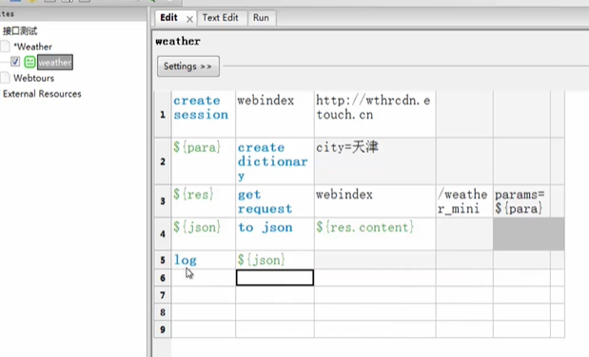Open the Run tab
The width and height of the screenshot is (589, 357).
point(261,18)
